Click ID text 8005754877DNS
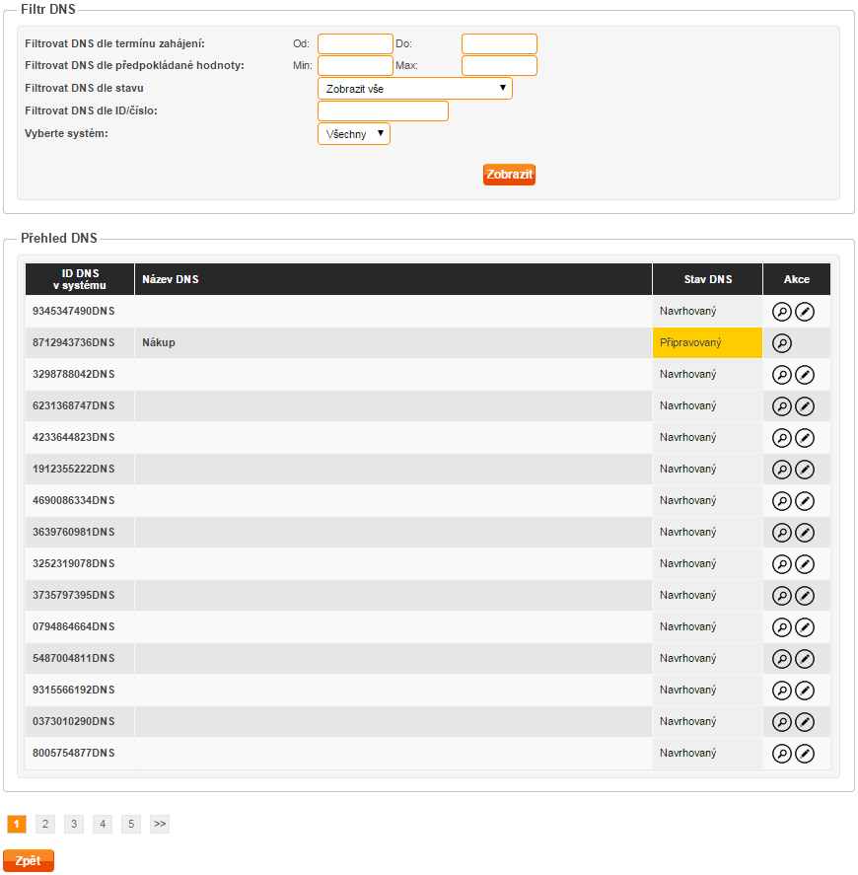 tap(74, 753)
